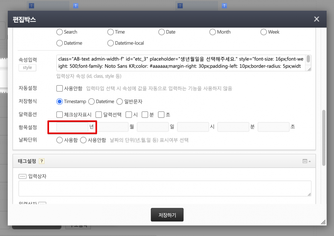Close the 편집박스 dialog with X
This screenshot has width=334, height=236.
pos(316,19)
